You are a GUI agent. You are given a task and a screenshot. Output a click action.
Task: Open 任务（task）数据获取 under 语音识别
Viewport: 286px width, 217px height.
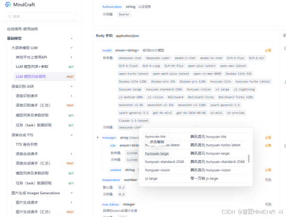pos(45,125)
